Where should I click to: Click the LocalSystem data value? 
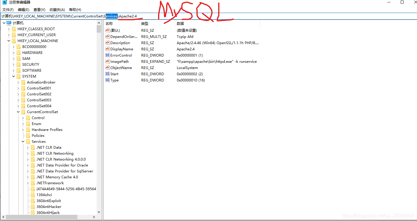point(187,68)
